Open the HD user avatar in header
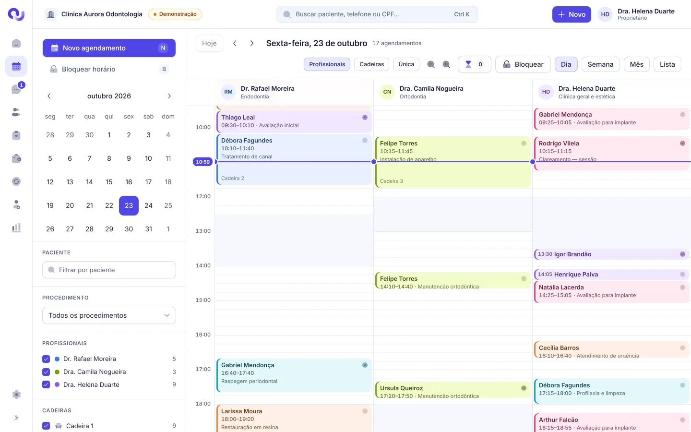This screenshot has width=691, height=432. (605, 14)
